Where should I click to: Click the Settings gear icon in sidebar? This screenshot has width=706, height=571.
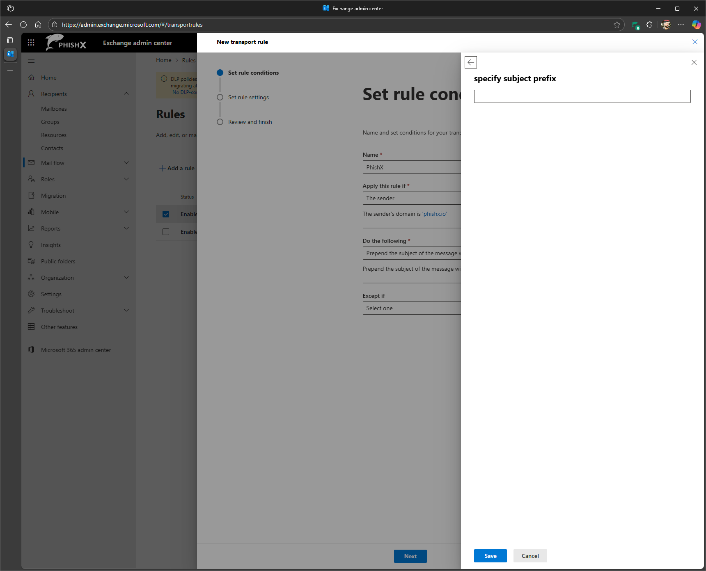click(31, 294)
